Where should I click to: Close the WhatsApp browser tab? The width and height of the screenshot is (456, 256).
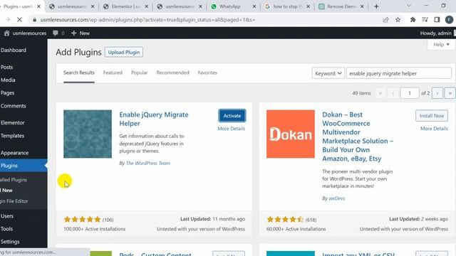[254, 6]
